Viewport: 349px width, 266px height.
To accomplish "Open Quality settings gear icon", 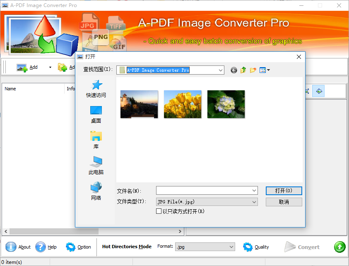I will 248,247.
